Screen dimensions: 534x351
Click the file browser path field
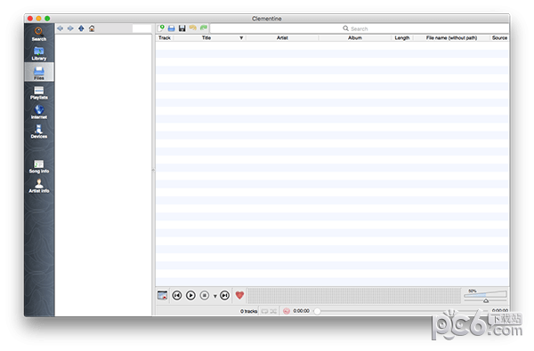tap(142, 28)
